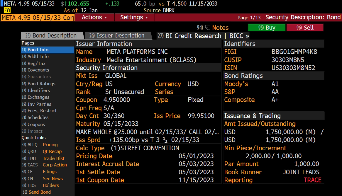
Task: Click the 1st Coupon Date value '11/15/2023'
Action: [x=196, y=180]
